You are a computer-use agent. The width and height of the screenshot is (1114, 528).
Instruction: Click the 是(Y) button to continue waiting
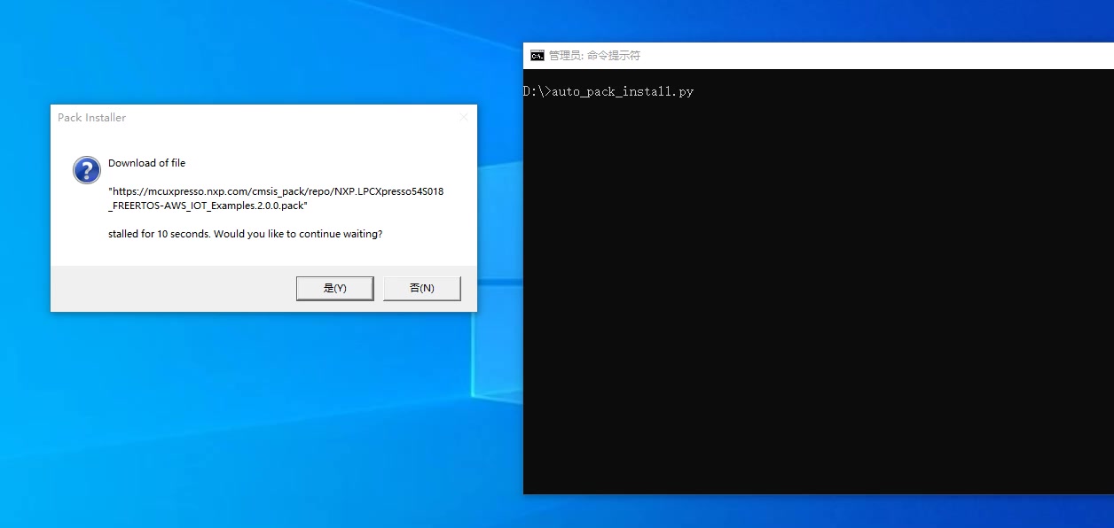[334, 288]
